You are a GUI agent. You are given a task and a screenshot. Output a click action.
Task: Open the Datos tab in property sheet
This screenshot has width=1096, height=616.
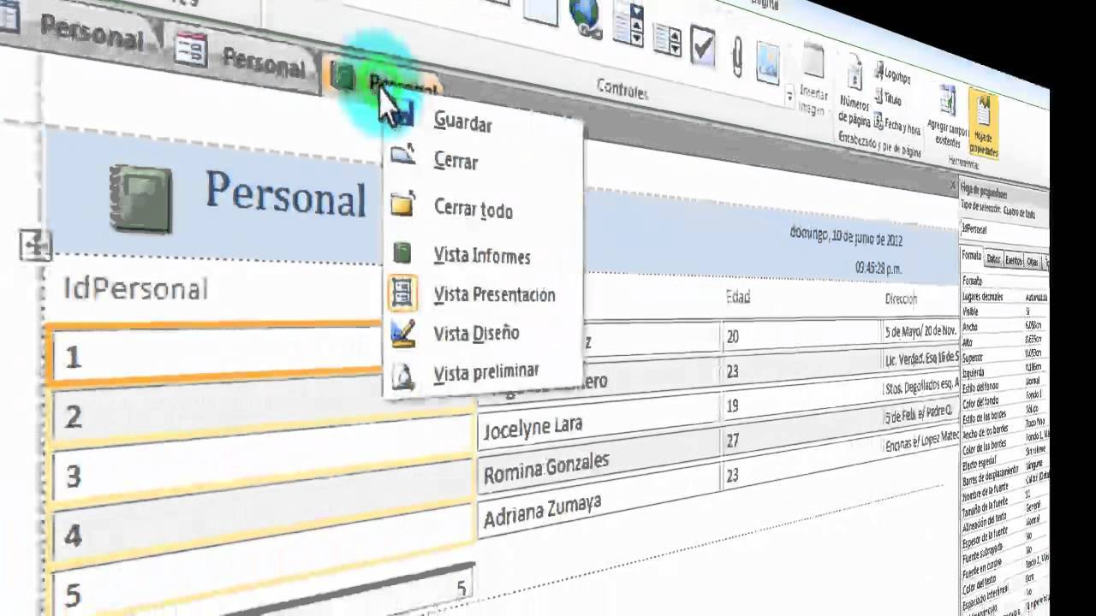(x=993, y=258)
